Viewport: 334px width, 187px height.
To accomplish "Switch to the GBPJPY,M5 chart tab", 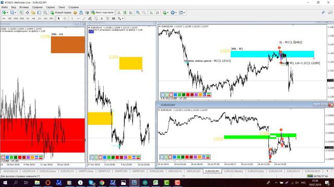I will pyautogui.click(x=121, y=171).
